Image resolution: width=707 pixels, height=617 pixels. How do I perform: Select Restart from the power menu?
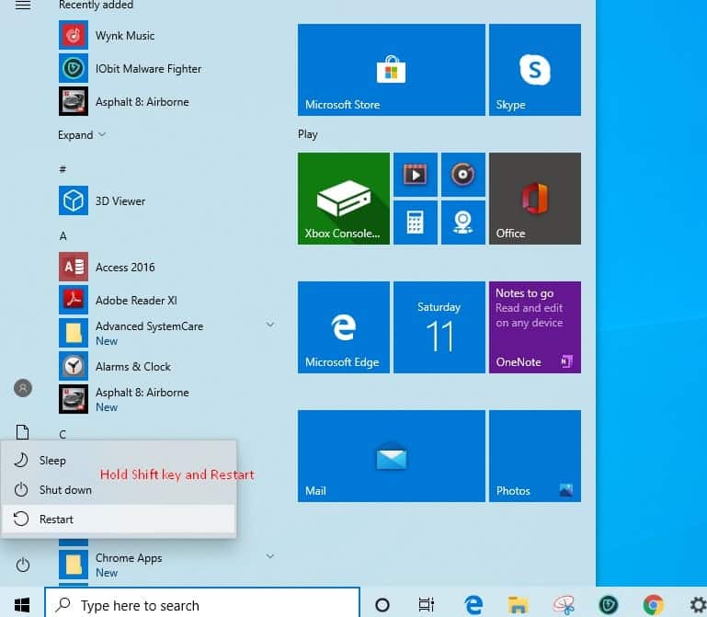tap(56, 520)
